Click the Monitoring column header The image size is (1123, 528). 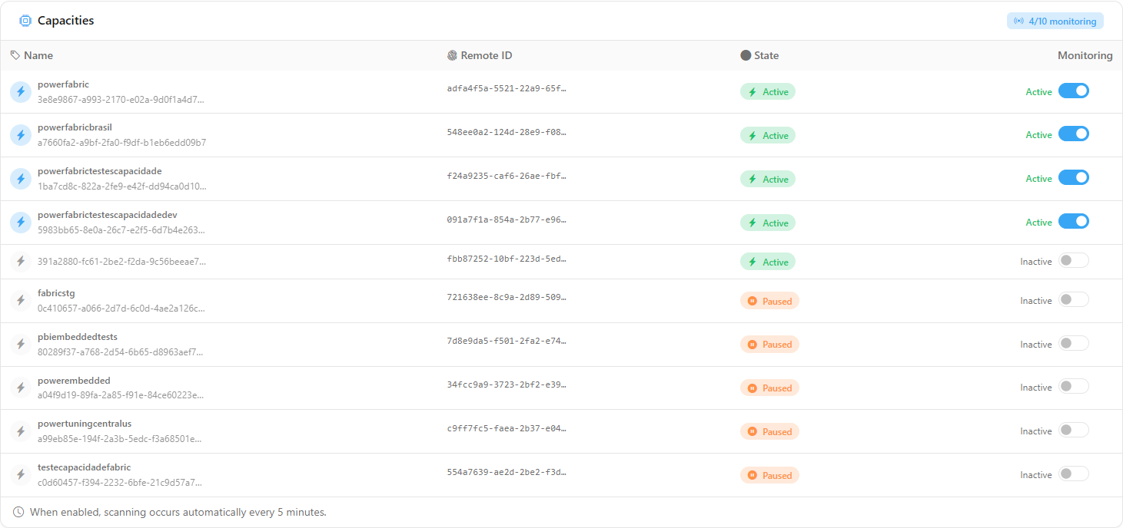pyautogui.click(x=1085, y=55)
